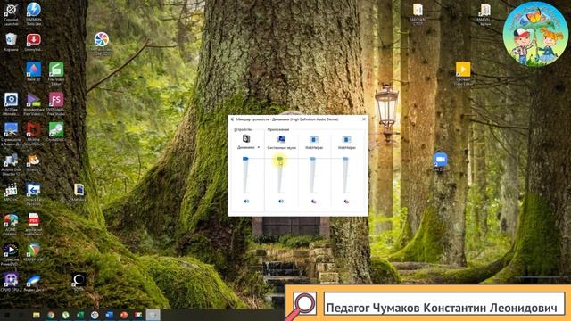This screenshot has height=321, width=571.
Task: Click the Динамики volume slider handle
Action: (x=245, y=159)
